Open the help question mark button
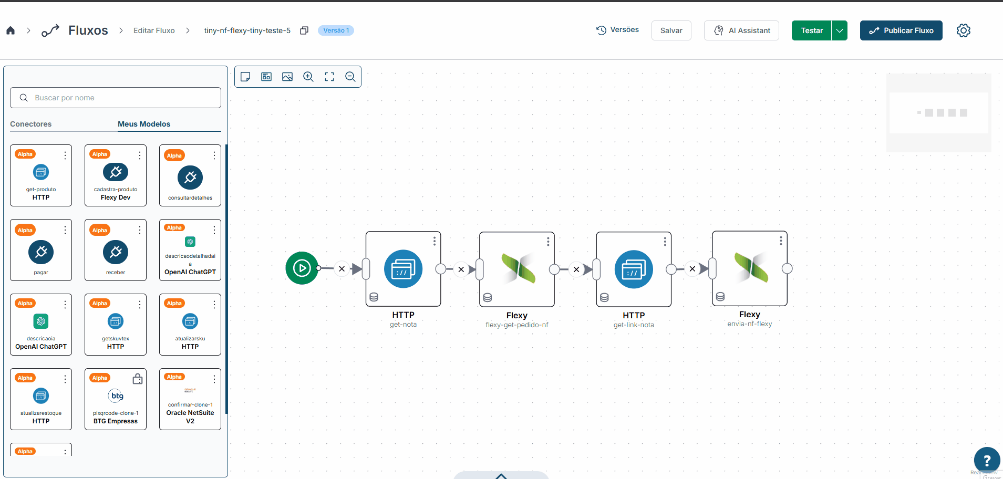 (x=987, y=460)
